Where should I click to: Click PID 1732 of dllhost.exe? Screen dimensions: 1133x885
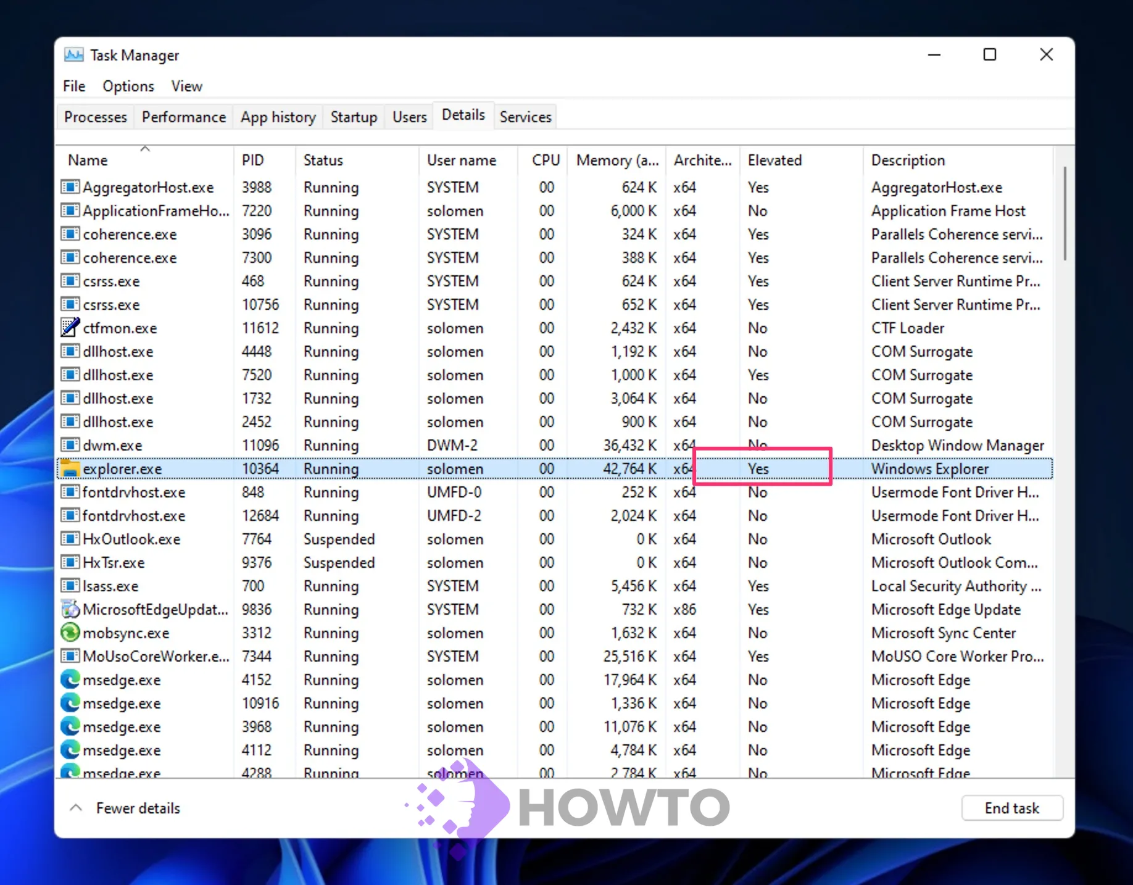[x=257, y=399]
